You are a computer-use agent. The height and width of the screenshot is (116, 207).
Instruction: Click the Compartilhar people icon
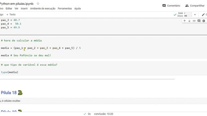click(x=187, y=6)
